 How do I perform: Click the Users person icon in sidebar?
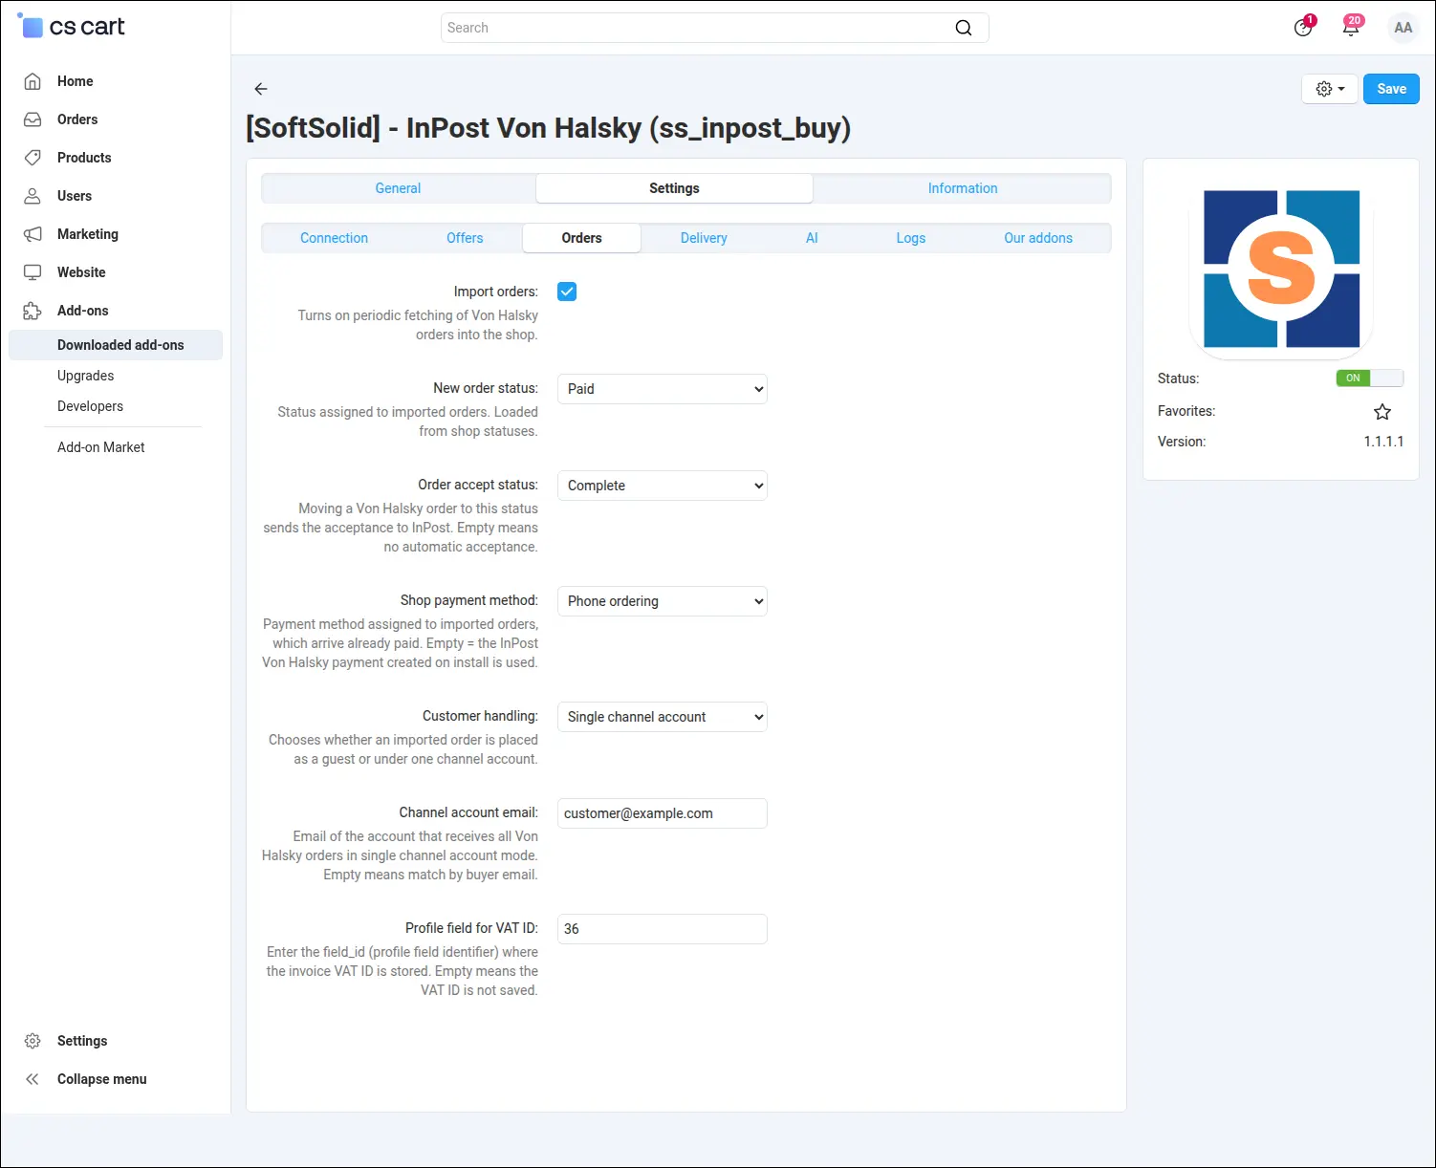[33, 196]
